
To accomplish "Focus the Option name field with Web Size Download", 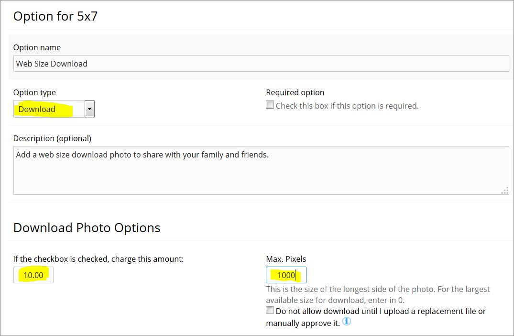I will 261,63.
